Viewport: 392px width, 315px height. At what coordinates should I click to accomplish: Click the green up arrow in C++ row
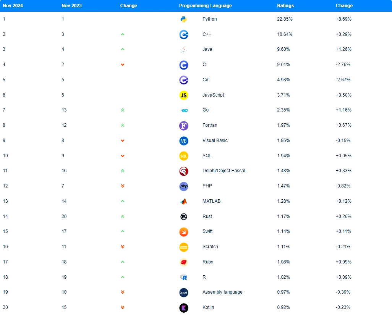click(123, 34)
